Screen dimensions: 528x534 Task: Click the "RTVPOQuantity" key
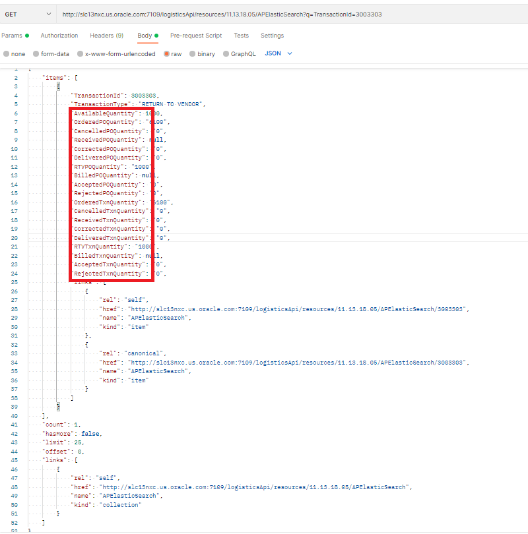coord(98,167)
